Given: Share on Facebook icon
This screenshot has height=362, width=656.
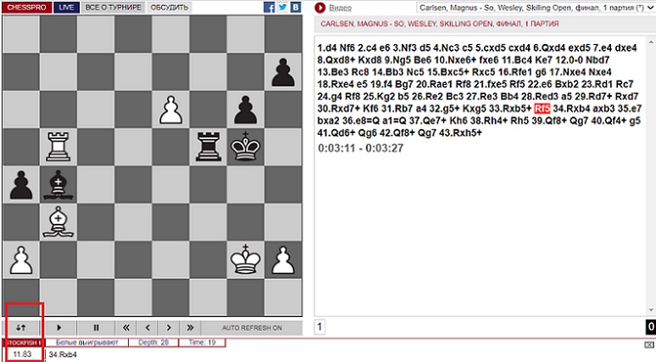Looking at the screenshot, I should pos(270,7).
